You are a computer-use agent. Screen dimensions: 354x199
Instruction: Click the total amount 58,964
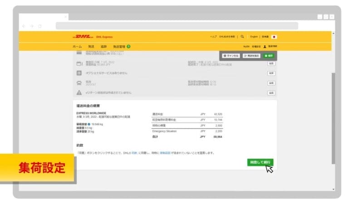click(218, 136)
